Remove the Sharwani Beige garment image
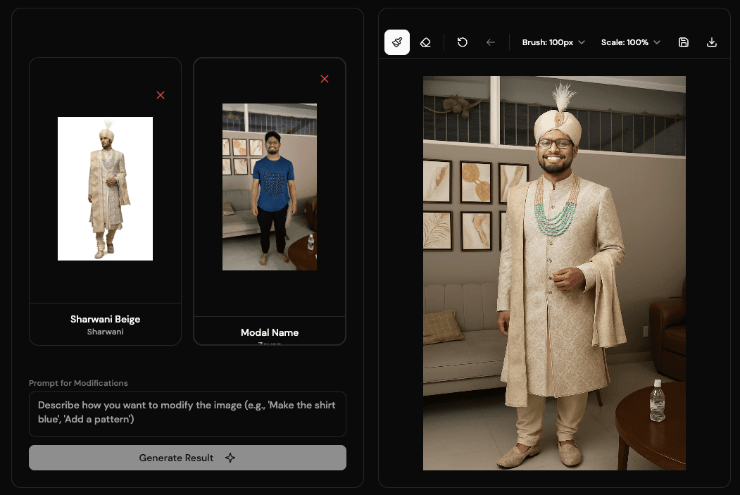 click(161, 95)
